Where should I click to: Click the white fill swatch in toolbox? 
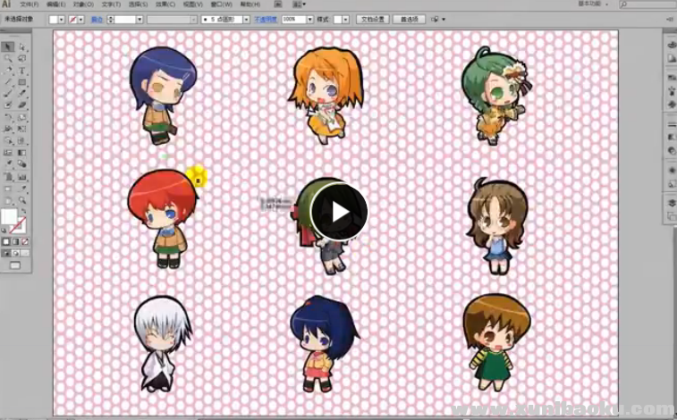9,217
